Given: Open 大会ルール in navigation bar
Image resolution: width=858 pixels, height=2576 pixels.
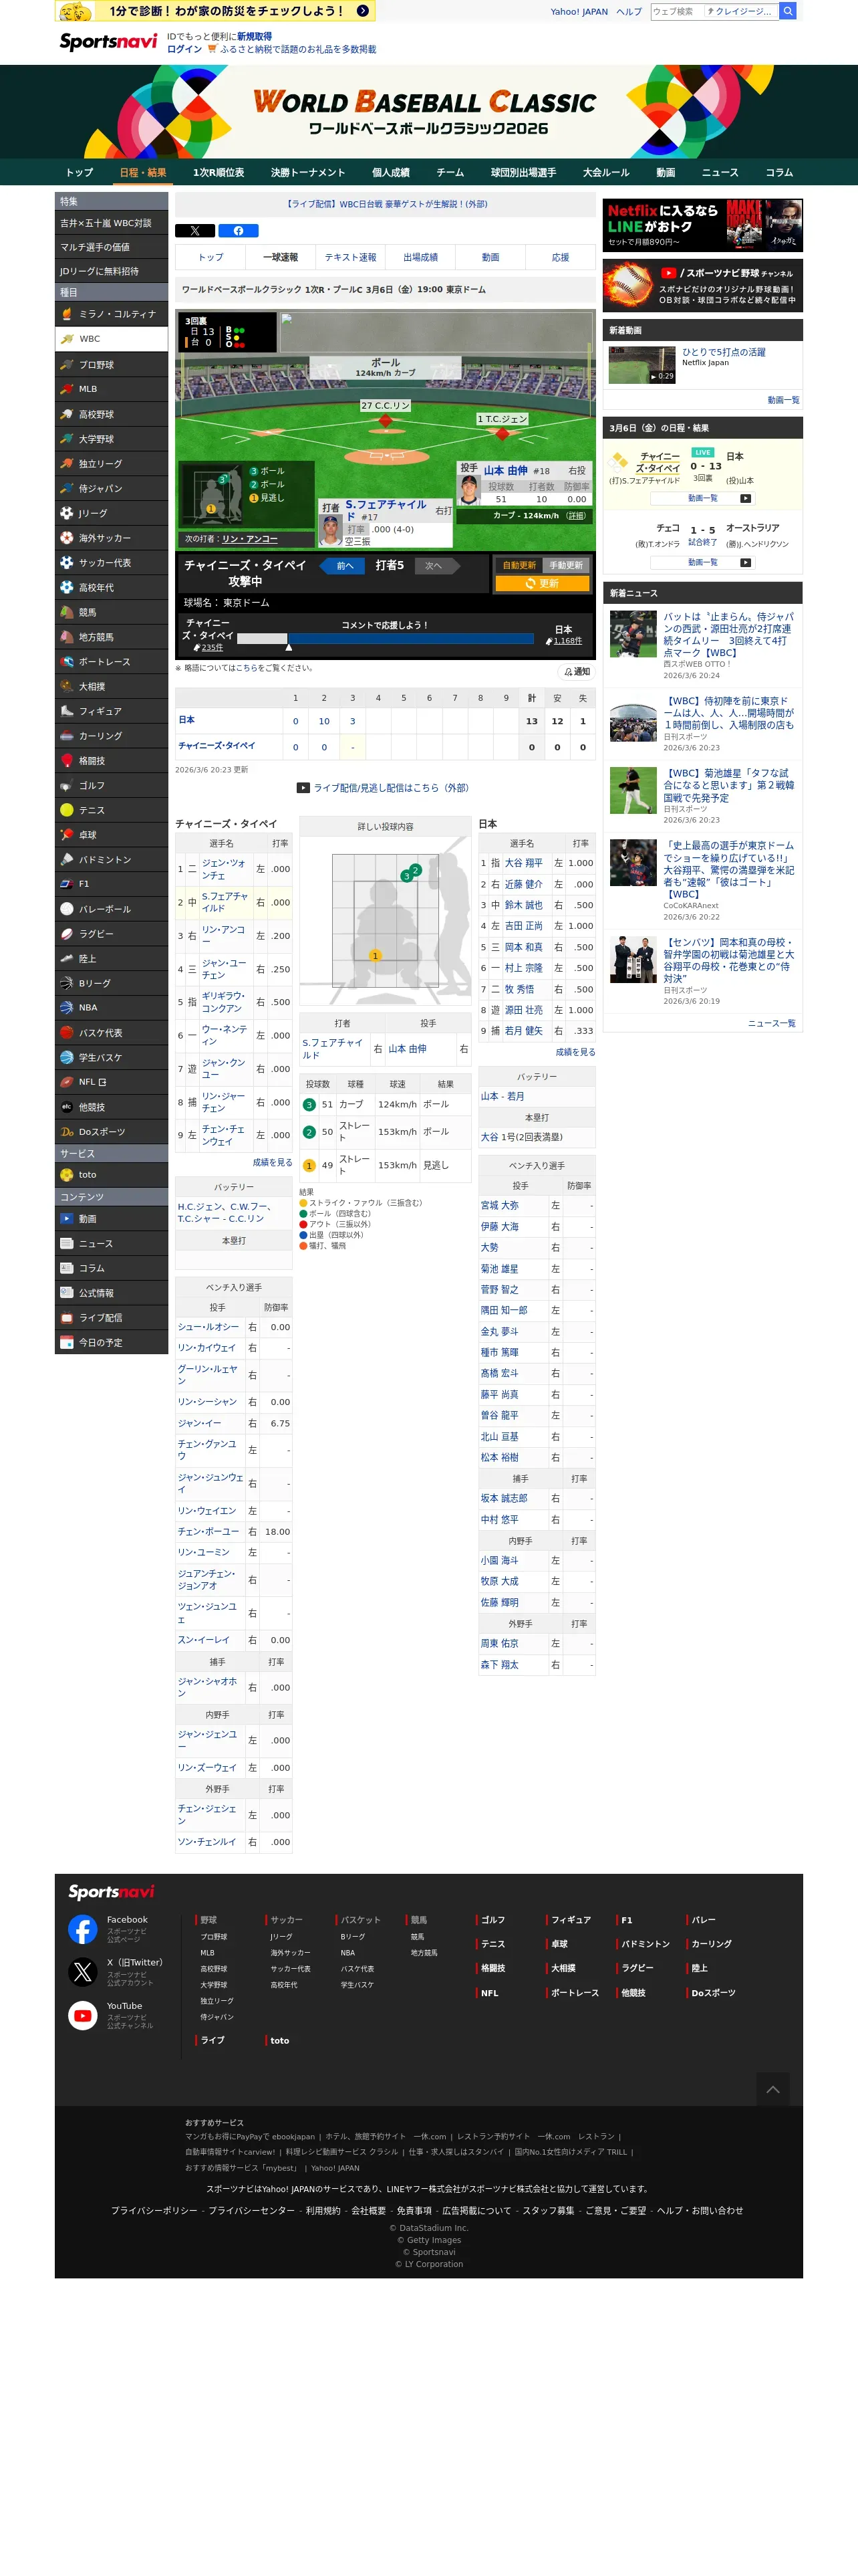Looking at the screenshot, I should (x=605, y=173).
